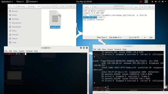Open the Ln 3, Col 73 position dropdown
Viewport: 168px width, 94px height.
(x=137, y=38)
